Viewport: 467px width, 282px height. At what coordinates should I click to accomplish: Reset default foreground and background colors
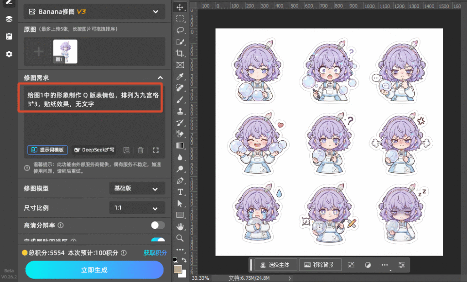pyautogui.click(x=176, y=260)
